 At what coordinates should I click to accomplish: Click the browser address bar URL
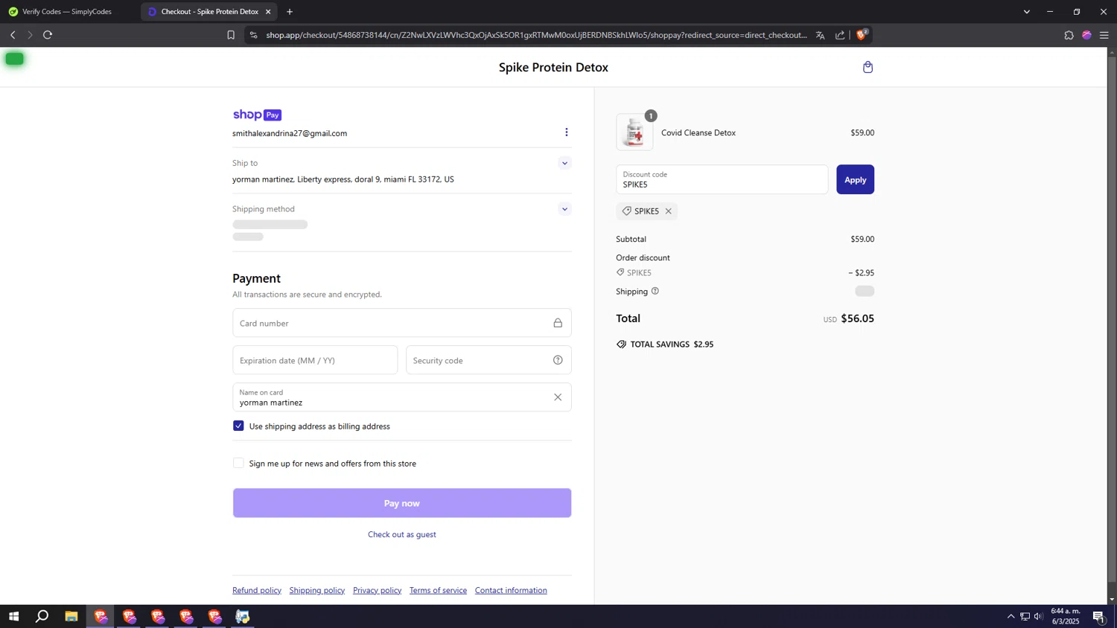coord(536,35)
